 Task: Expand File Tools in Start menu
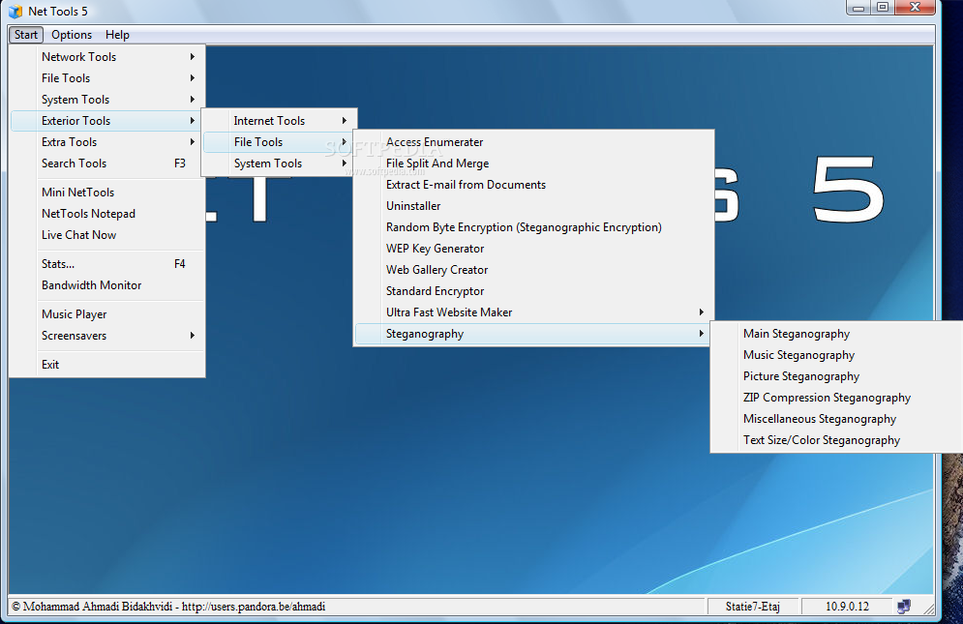point(107,78)
